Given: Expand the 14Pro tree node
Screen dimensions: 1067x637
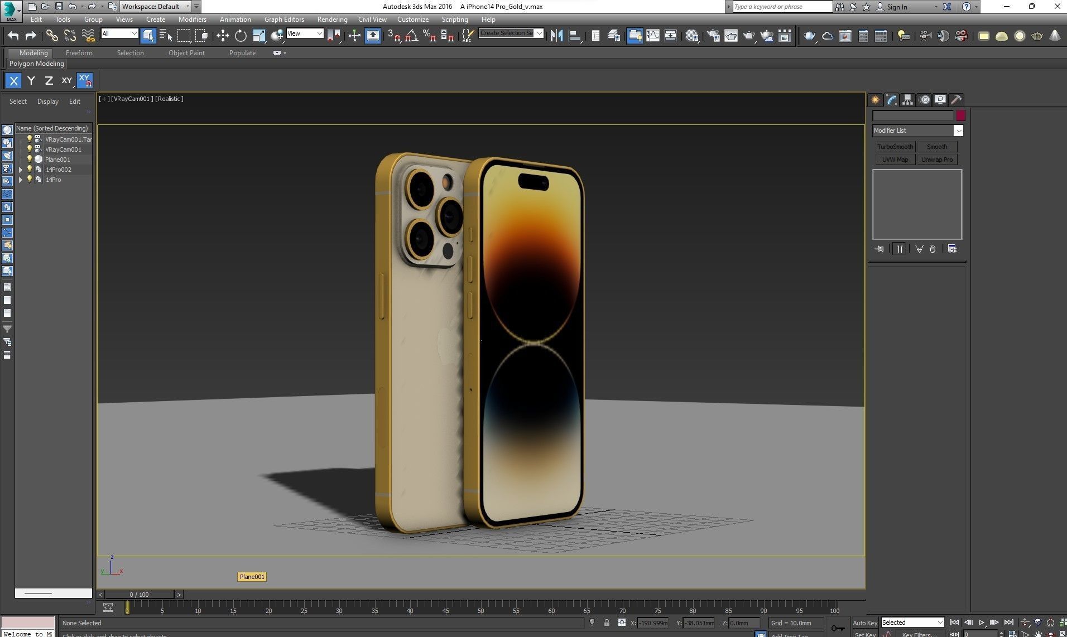Looking at the screenshot, I should (21, 180).
